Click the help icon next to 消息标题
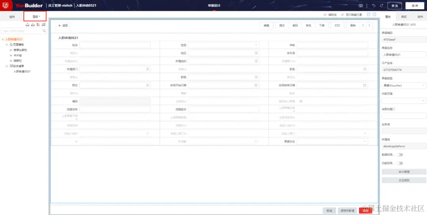This screenshot has width=427, height=215. [x=394, y=109]
